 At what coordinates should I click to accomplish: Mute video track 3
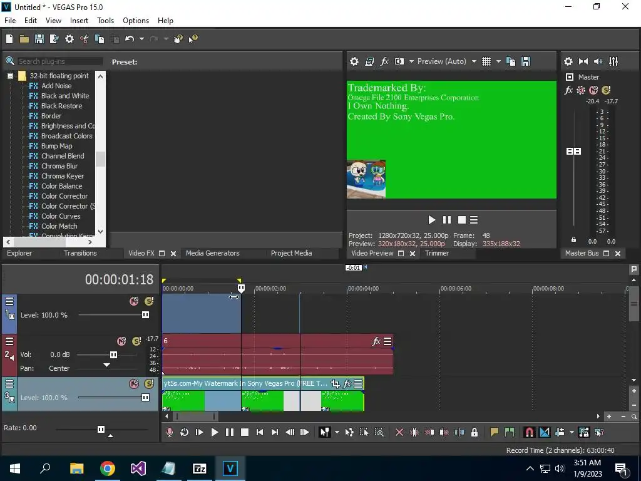(x=134, y=384)
